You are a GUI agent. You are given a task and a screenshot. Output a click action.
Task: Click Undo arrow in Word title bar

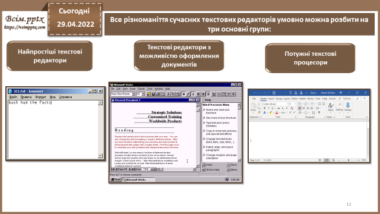point(280,93)
